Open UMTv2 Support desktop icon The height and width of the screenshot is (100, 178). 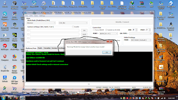tap(5, 16)
